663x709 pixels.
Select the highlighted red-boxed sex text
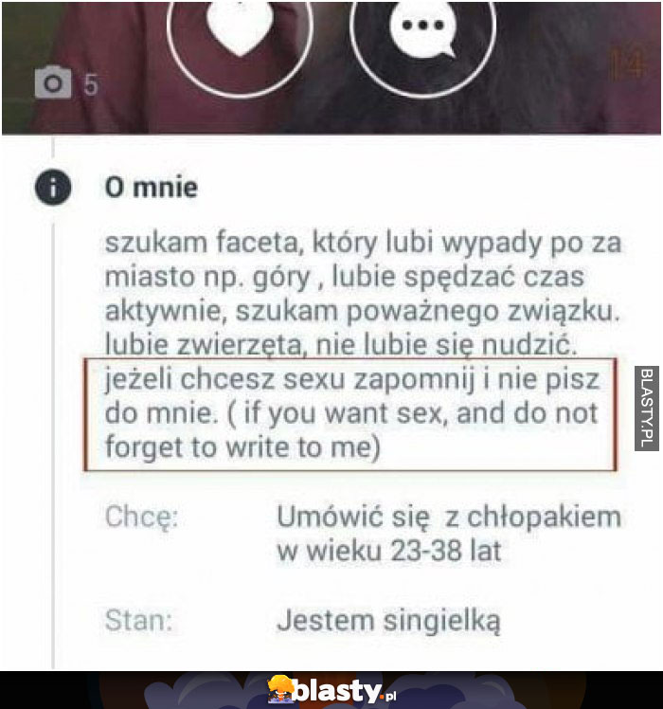[350, 414]
